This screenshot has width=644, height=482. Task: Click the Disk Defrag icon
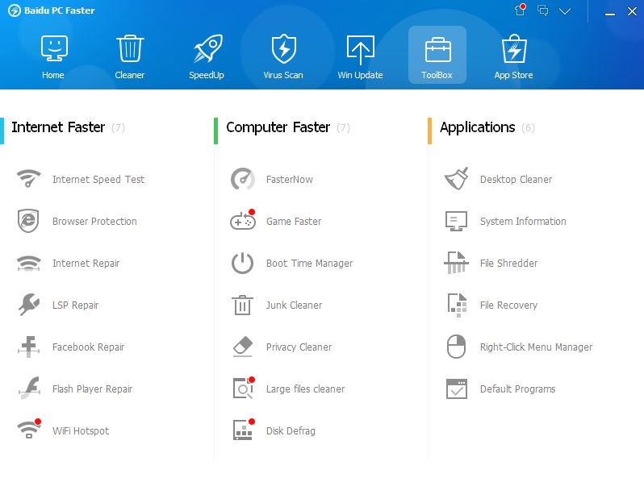(x=244, y=430)
